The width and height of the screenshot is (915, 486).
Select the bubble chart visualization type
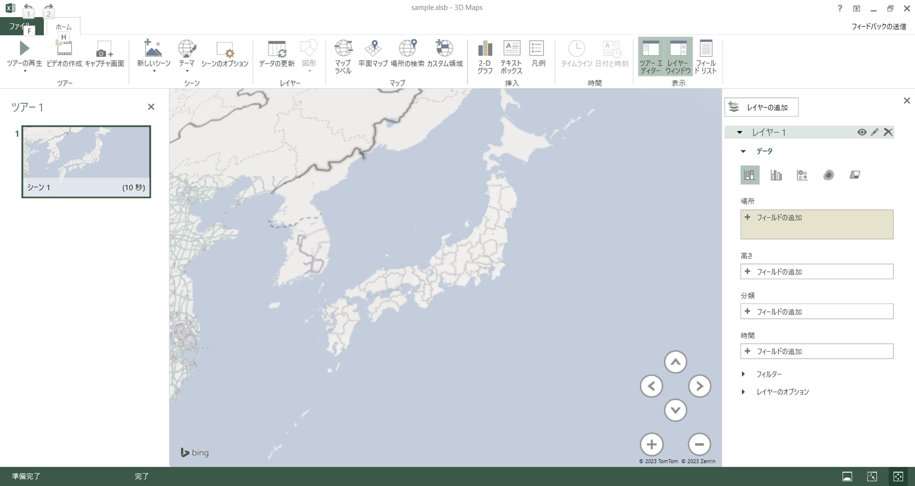[802, 175]
